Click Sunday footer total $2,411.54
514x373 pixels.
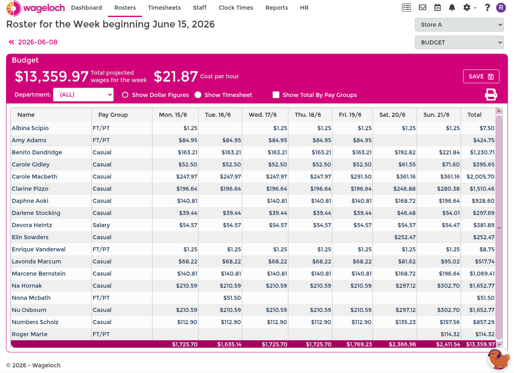point(448,344)
